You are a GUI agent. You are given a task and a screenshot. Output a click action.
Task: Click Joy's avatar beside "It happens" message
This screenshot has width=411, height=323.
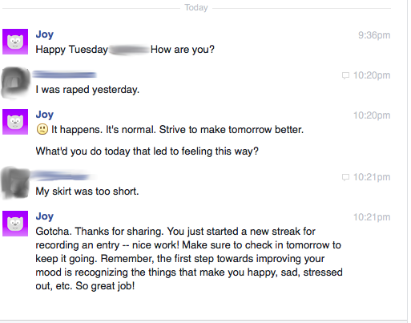[x=15, y=122]
